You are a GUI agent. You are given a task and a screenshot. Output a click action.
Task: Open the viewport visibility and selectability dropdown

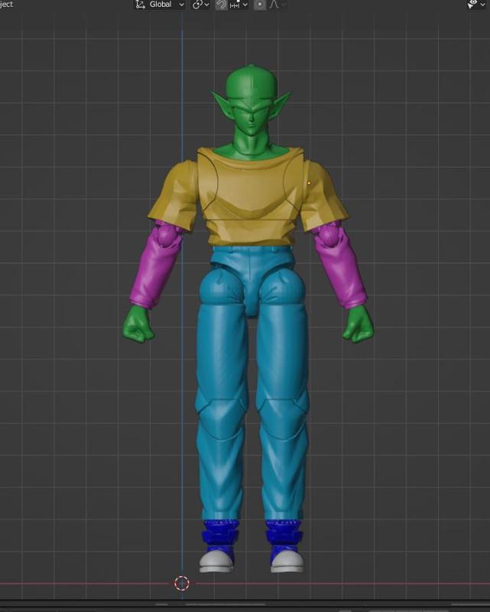point(478,5)
